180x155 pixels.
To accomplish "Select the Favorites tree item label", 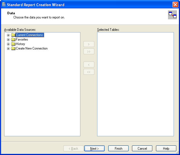I will 22,39.
